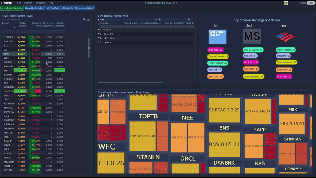Image resolution: width=316 pixels, height=178 pixels.
Task: Open the Help menu
Action: pyautogui.click(x=51, y=3)
